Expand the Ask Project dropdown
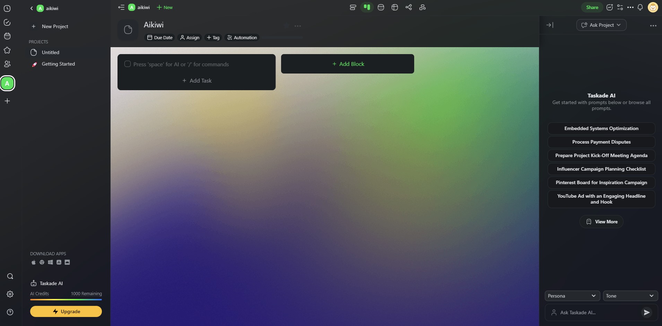Viewport: 662px width, 326px height. 601,25
